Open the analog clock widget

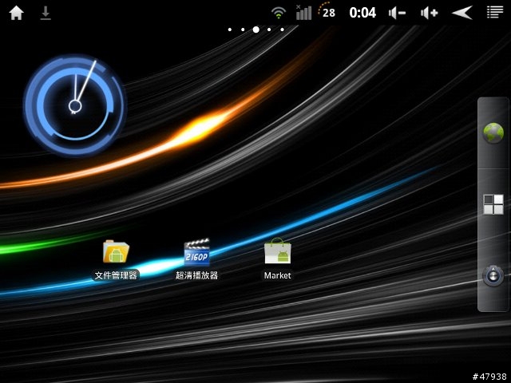click(74, 106)
